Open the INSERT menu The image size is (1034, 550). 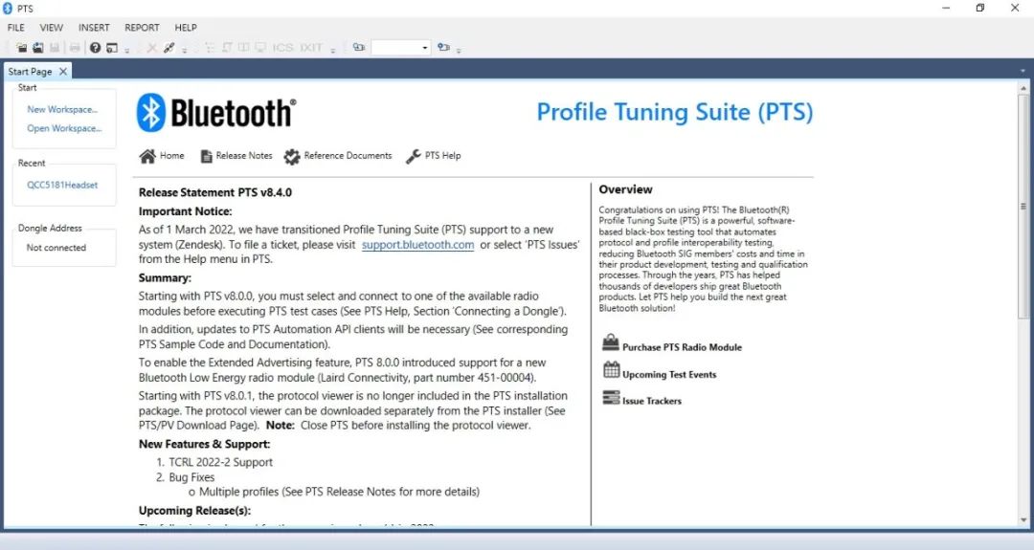94,28
